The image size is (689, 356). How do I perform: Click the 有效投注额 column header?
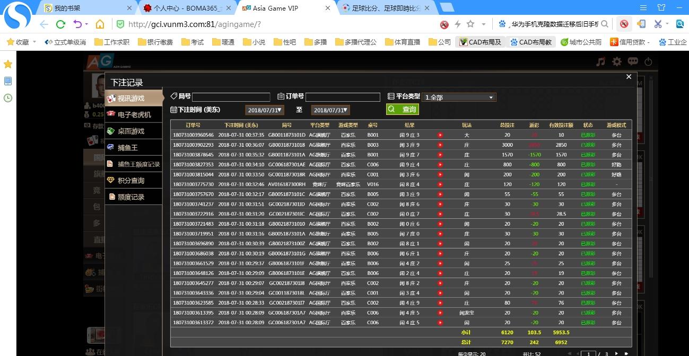tap(561, 125)
